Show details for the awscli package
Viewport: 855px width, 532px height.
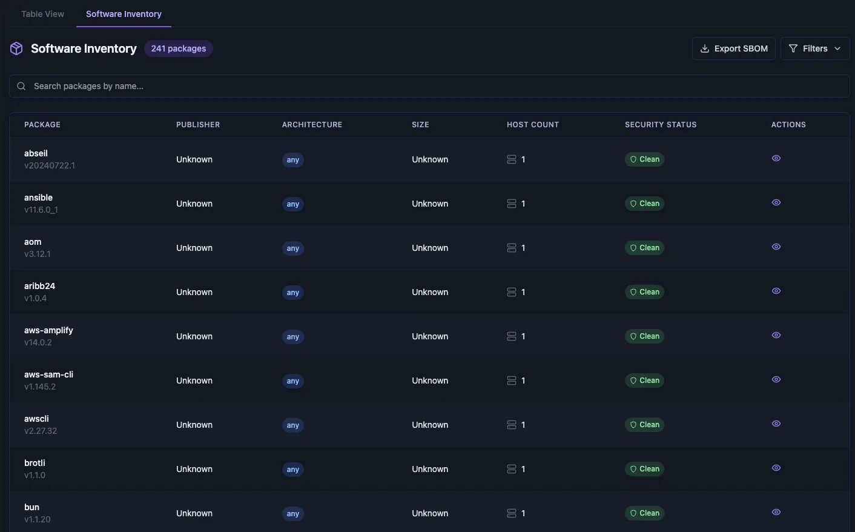[776, 424]
